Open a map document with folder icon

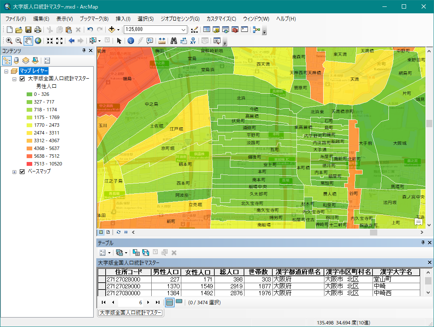point(19,29)
